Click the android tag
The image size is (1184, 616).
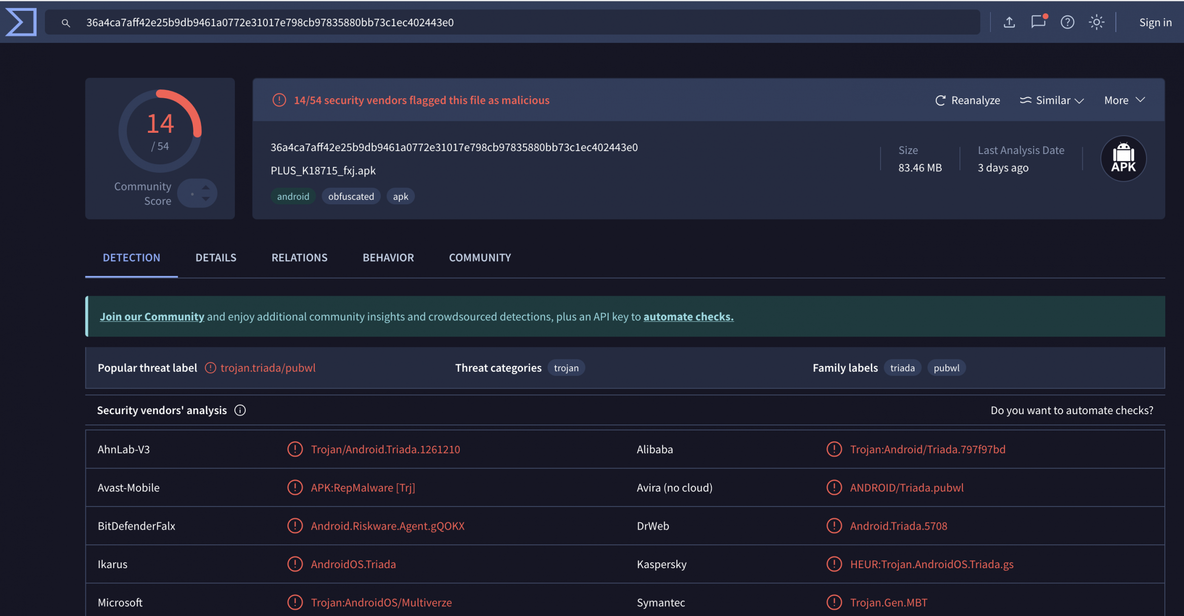tap(293, 196)
